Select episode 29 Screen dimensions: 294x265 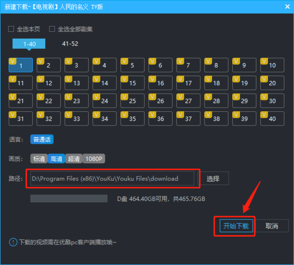(x=244, y=100)
